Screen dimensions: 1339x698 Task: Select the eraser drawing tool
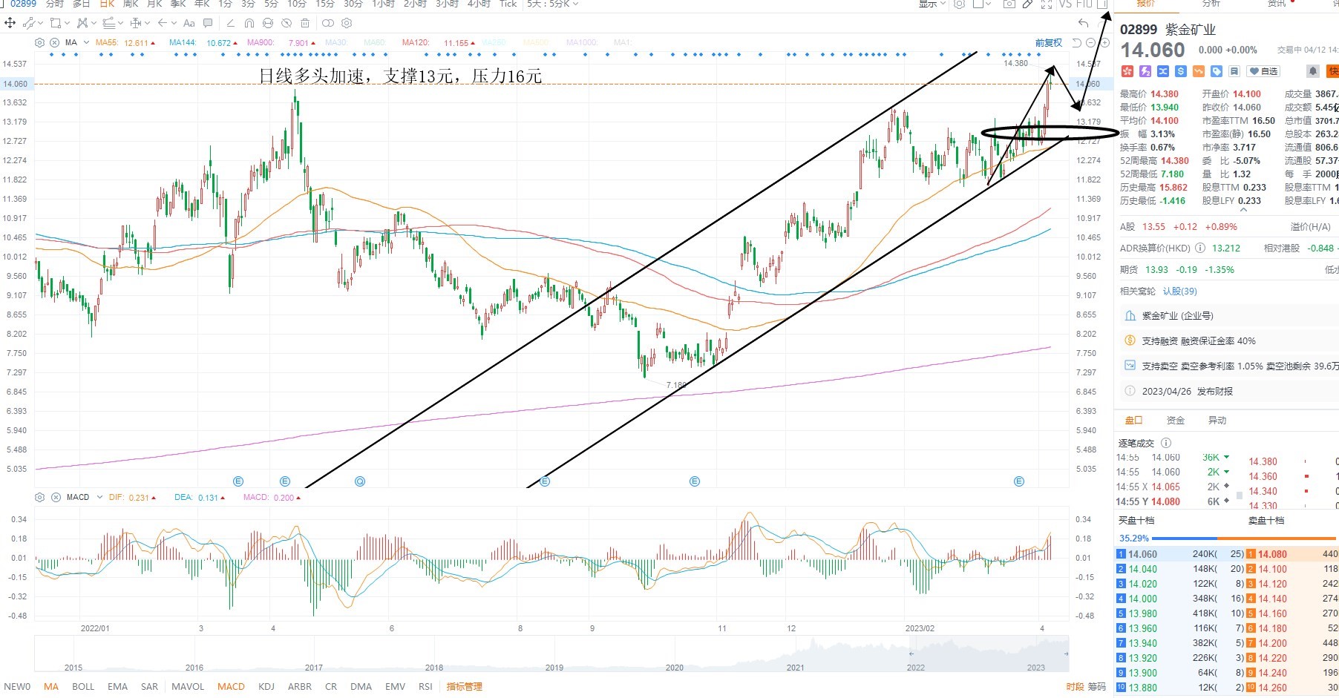click(x=231, y=23)
